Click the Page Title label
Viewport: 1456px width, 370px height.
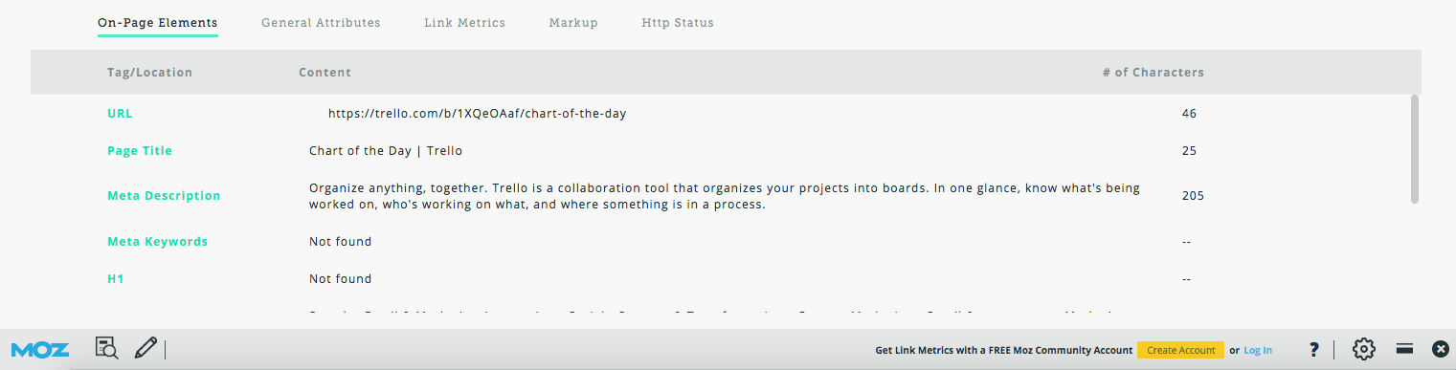[x=140, y=150]
